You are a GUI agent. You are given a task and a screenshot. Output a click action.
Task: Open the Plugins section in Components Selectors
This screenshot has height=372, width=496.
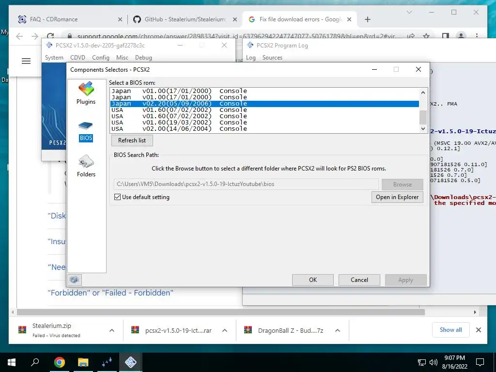pos(86,93)
